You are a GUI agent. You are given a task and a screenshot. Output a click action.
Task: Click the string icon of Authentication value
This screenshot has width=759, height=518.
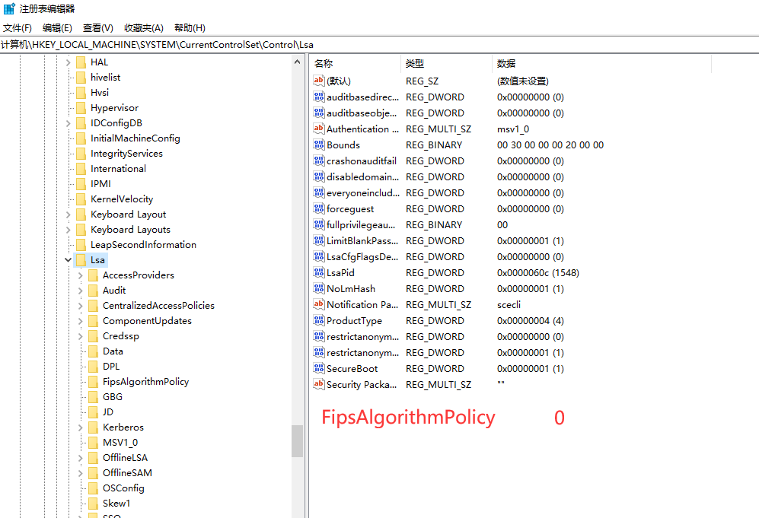pyautogui.click(x=318, y=129)
